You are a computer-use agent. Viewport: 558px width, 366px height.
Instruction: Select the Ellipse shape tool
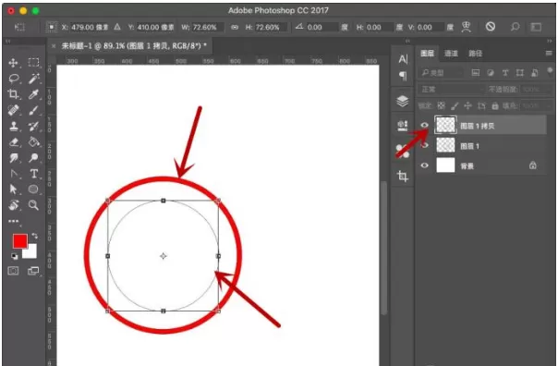point(33,189)
